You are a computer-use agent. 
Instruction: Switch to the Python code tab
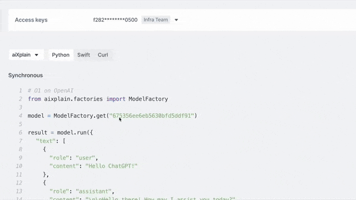coord(61,55)
